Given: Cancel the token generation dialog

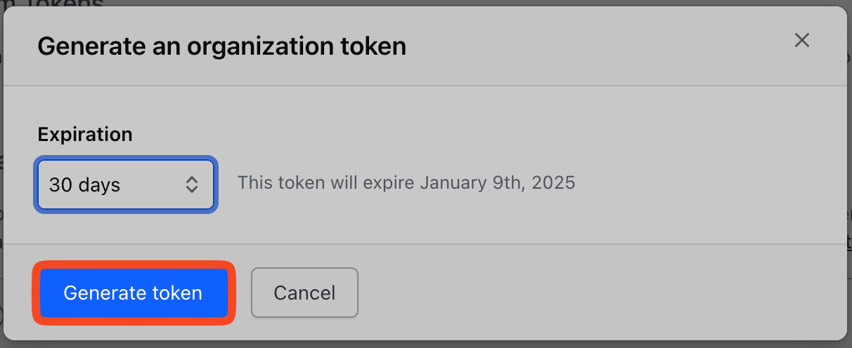Looking at the screenshot, I should 304,293.
